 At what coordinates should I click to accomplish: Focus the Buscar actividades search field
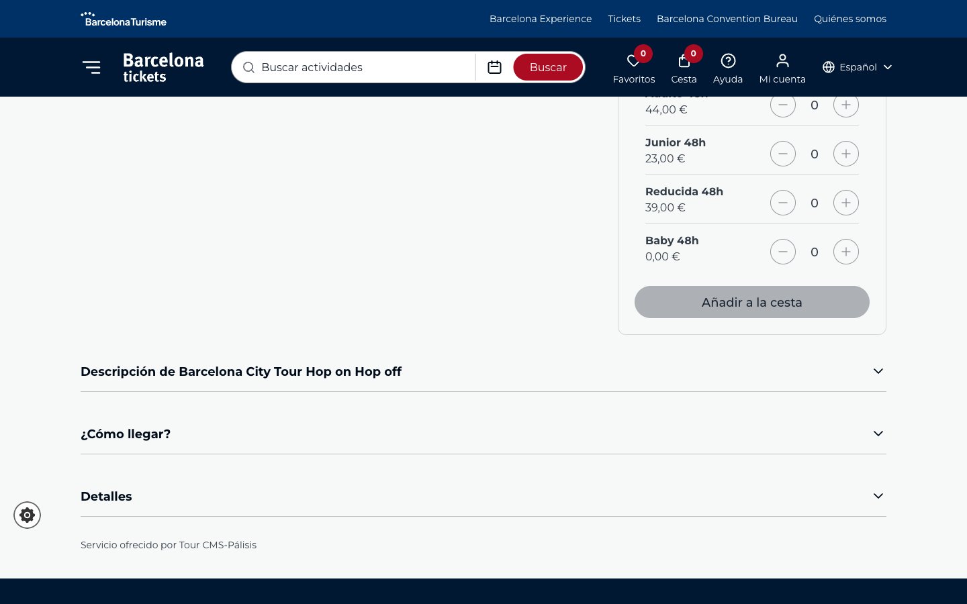(x=363, y=67)
